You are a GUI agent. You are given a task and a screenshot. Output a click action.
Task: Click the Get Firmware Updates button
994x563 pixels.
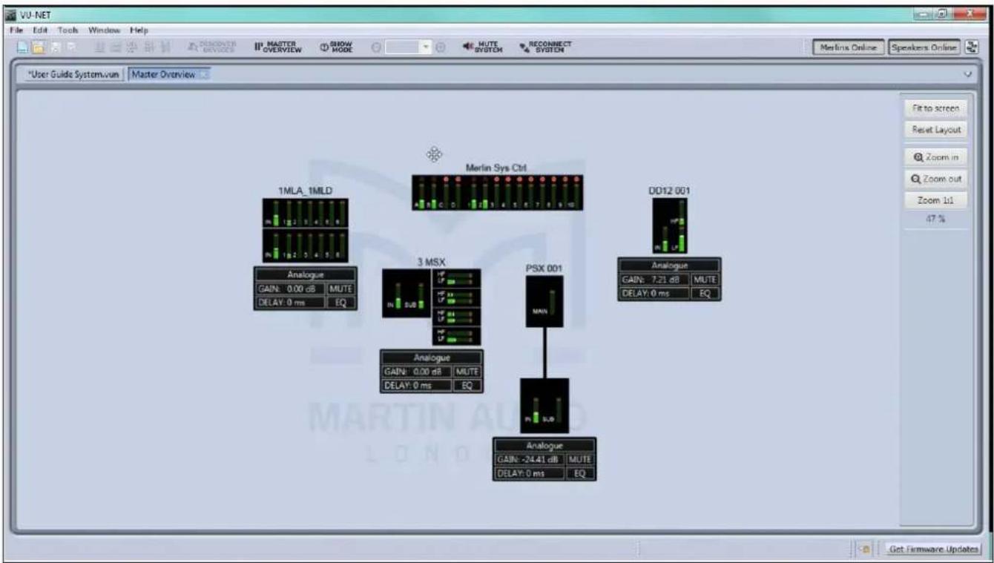pos(932,549)
